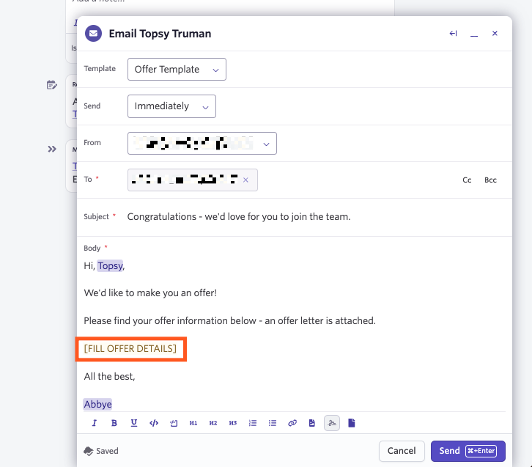Click the Subject line field

316,216
